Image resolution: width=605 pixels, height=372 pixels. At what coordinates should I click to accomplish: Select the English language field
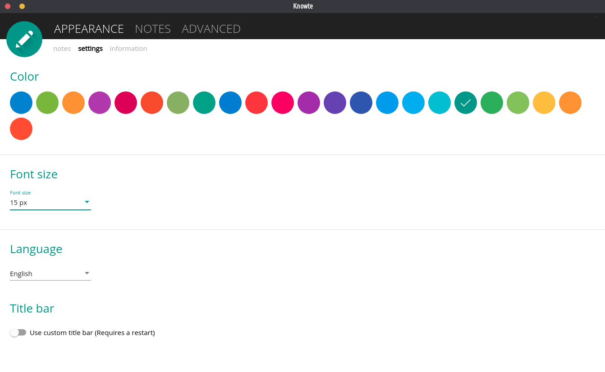(x=45, y=273)
